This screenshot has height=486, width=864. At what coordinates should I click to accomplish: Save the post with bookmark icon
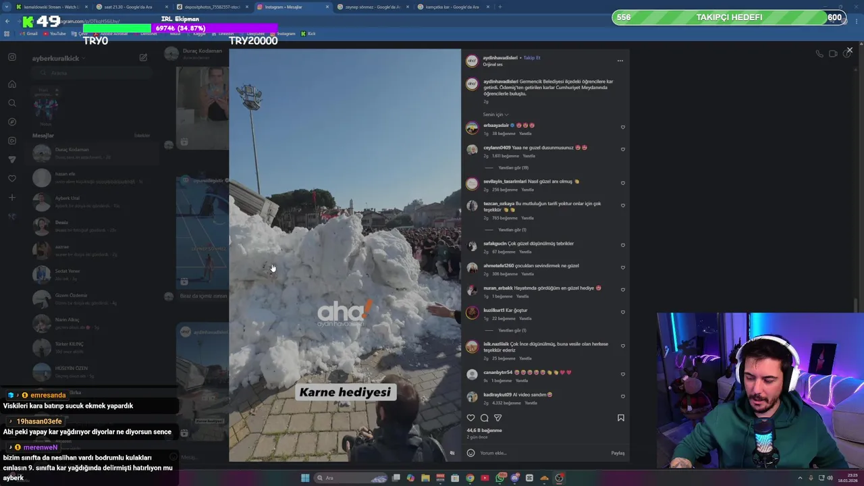pos(620,418)
